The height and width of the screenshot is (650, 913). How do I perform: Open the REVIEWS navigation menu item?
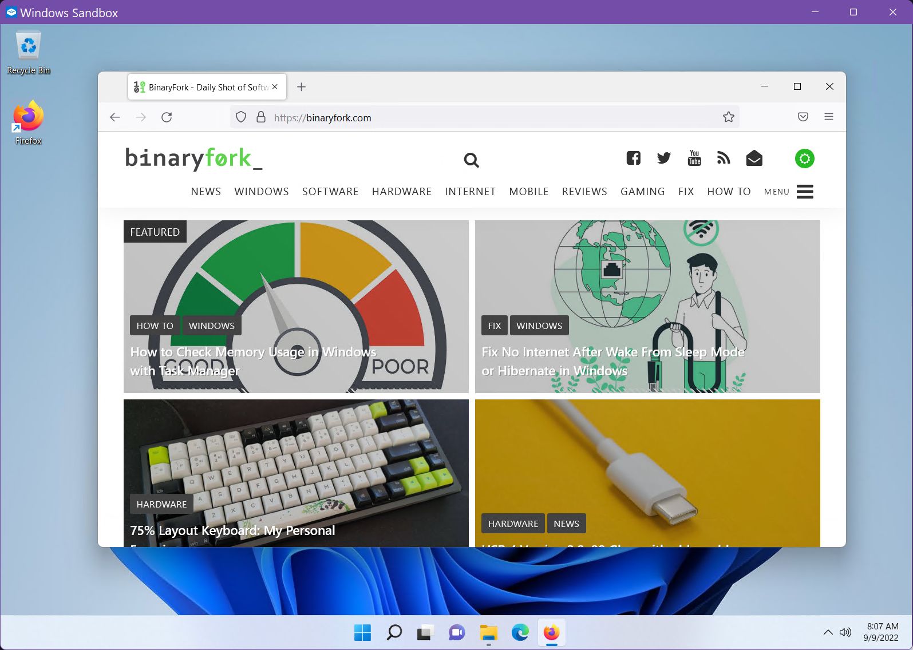click(584, 192)
